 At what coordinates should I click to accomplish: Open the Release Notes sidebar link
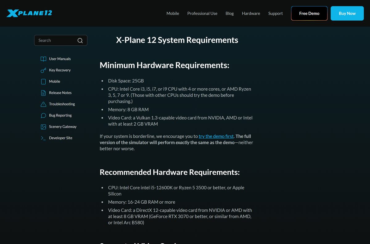[60, 93]
